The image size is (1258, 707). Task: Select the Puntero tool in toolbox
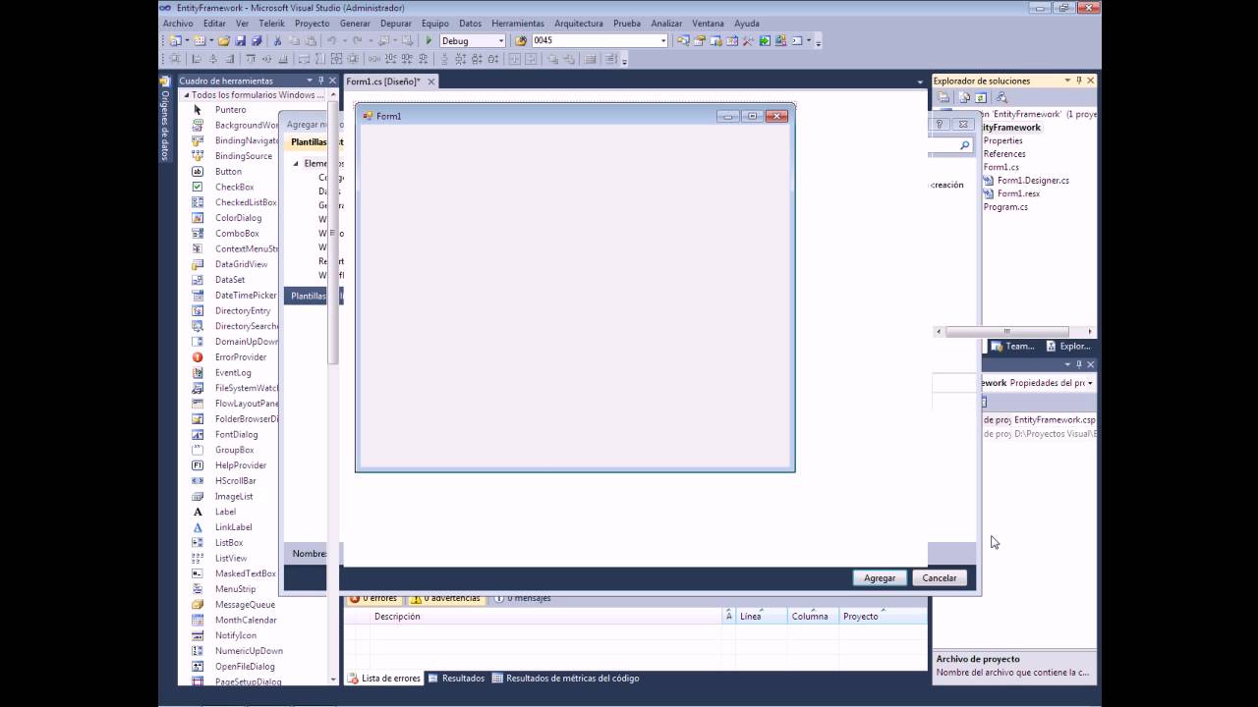(231, 110)
